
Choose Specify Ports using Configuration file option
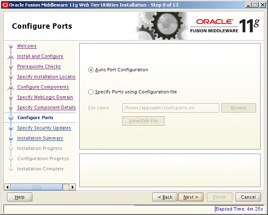tap(91, 92)
